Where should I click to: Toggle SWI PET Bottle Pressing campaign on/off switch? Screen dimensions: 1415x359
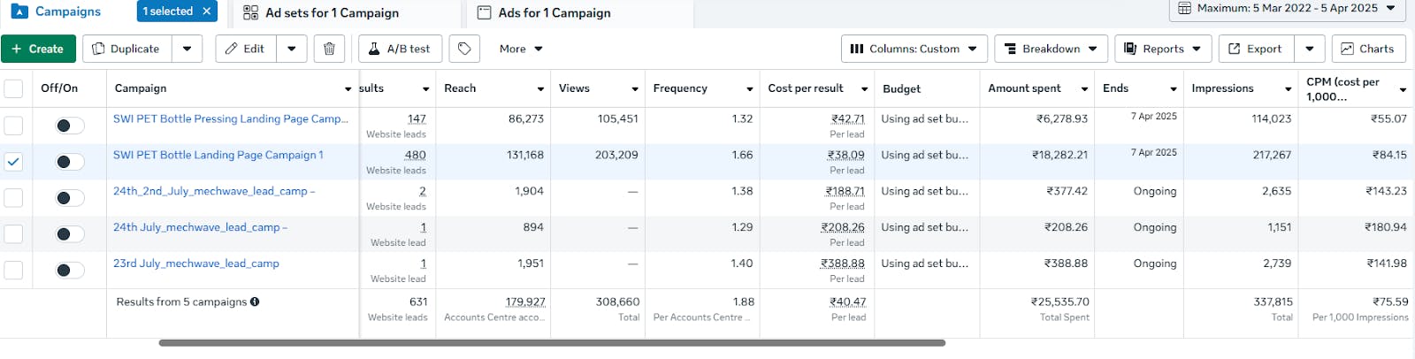point(69,126)
